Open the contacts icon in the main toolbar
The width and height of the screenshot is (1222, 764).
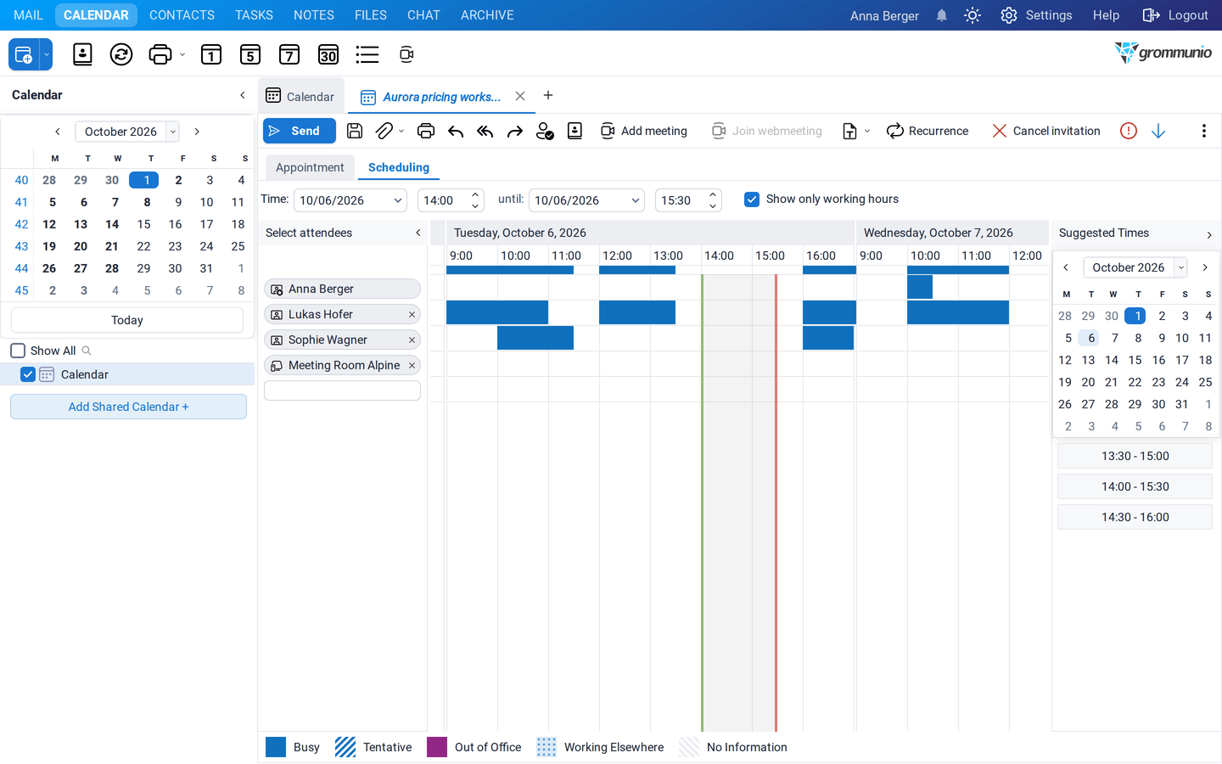(82, 54)
